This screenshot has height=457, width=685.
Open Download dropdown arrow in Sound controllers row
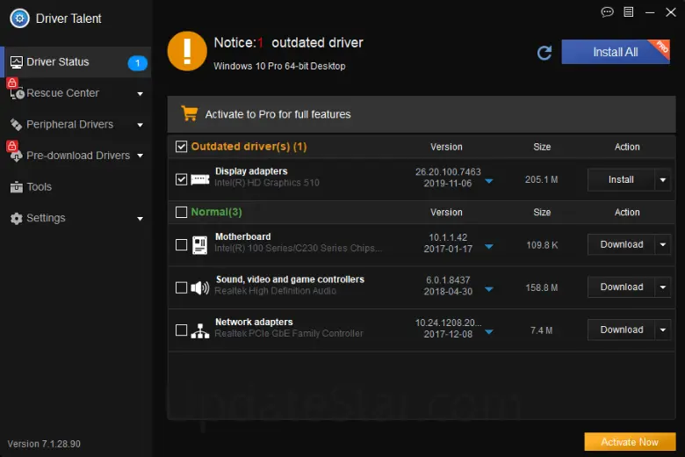[x=663, y=287]
